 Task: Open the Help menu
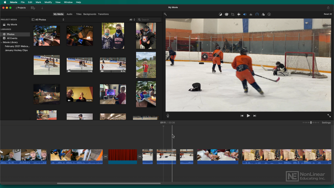(x=78, y=2)
